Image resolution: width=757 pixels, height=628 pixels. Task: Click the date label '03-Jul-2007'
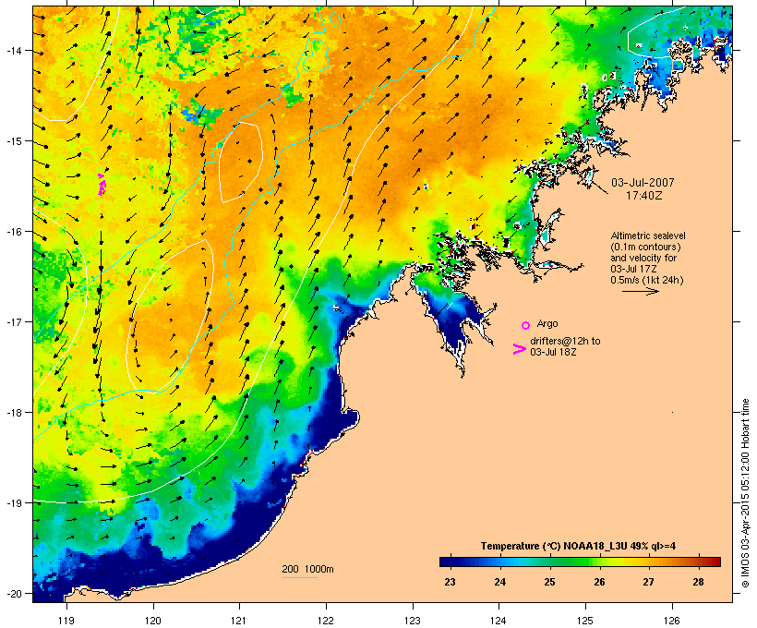pyautogui.click(x=643, y=183)
